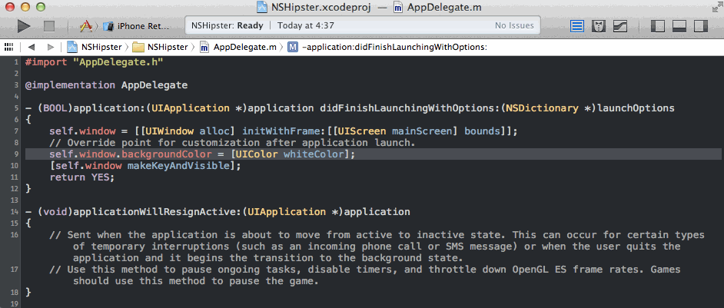This screenshot has height=308, width=724.
Task: Click the No Issues status text
Action: [x=514, y=25]
